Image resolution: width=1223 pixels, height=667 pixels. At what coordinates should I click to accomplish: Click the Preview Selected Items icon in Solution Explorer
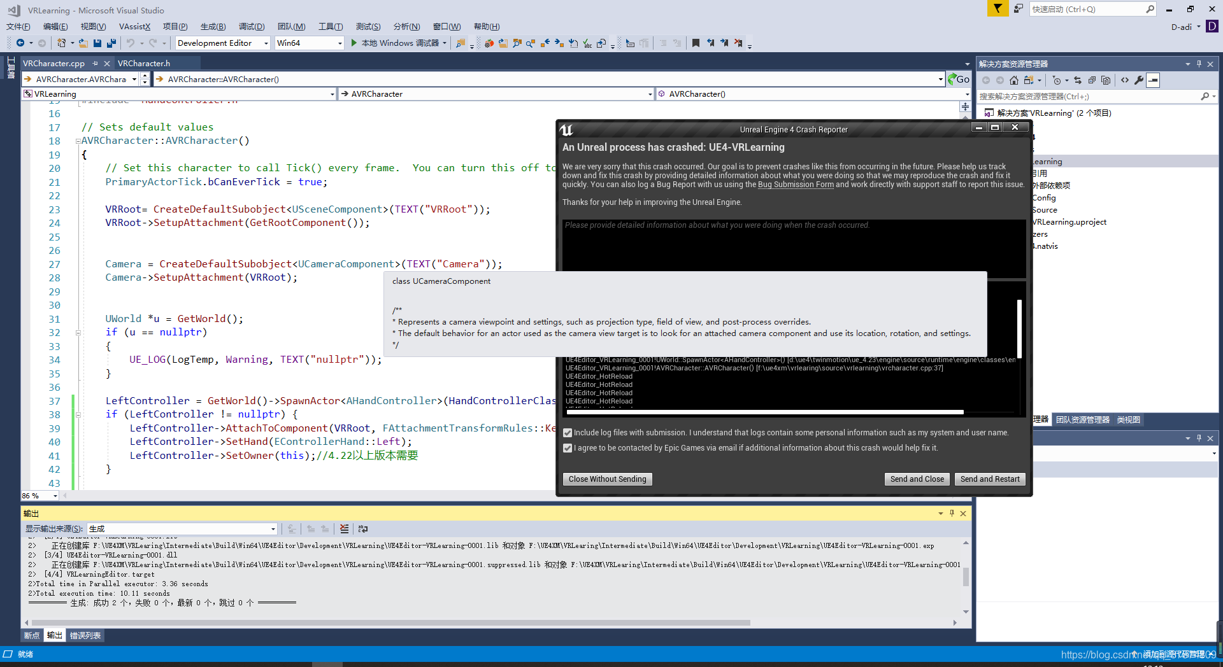point(1153,80)
